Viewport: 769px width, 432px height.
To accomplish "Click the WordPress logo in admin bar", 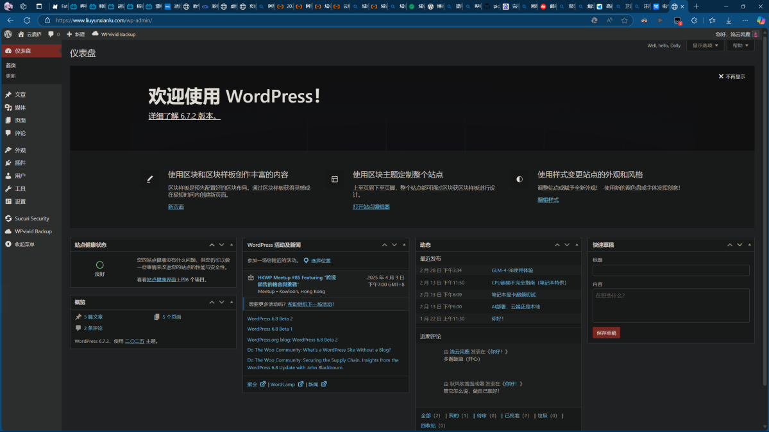I will point(8,34).
